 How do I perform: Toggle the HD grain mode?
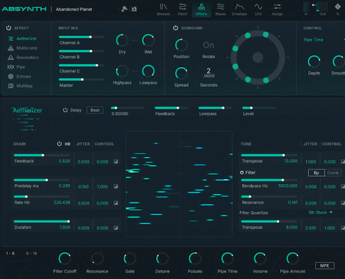point(67,144)
